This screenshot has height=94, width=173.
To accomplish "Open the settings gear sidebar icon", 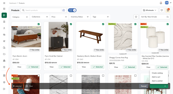I will [4, 82].
